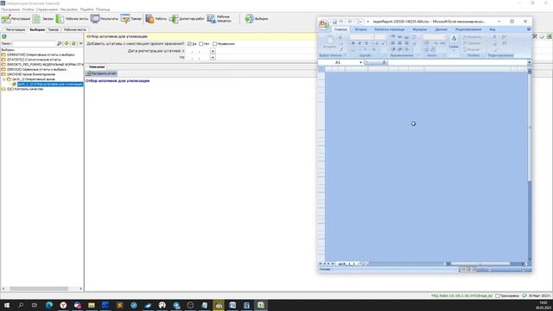
Task: Open the Трекер toolbar icon
Action: 125,19
